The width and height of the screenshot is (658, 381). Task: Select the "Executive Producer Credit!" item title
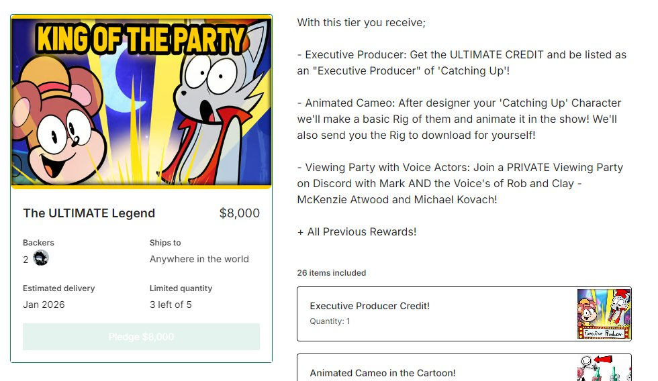pos(369,306)
